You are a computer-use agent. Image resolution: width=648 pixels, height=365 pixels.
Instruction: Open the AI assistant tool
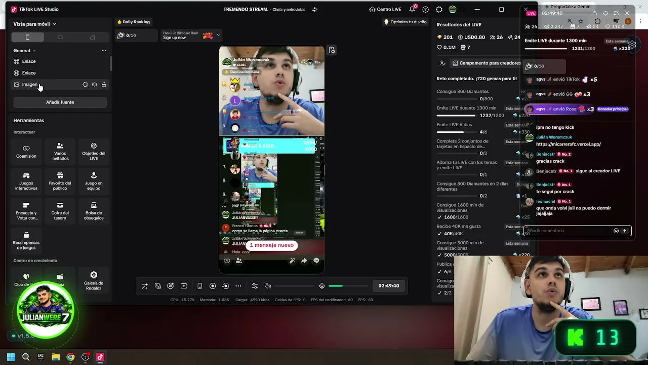(171, 286)
